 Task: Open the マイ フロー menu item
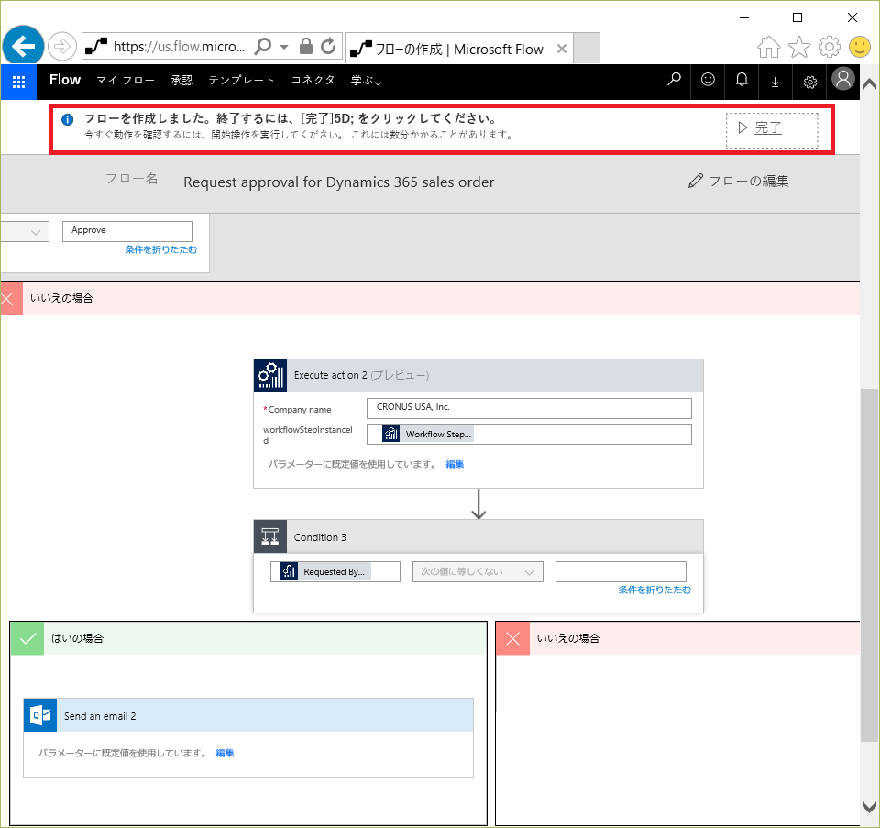[126, 81]
